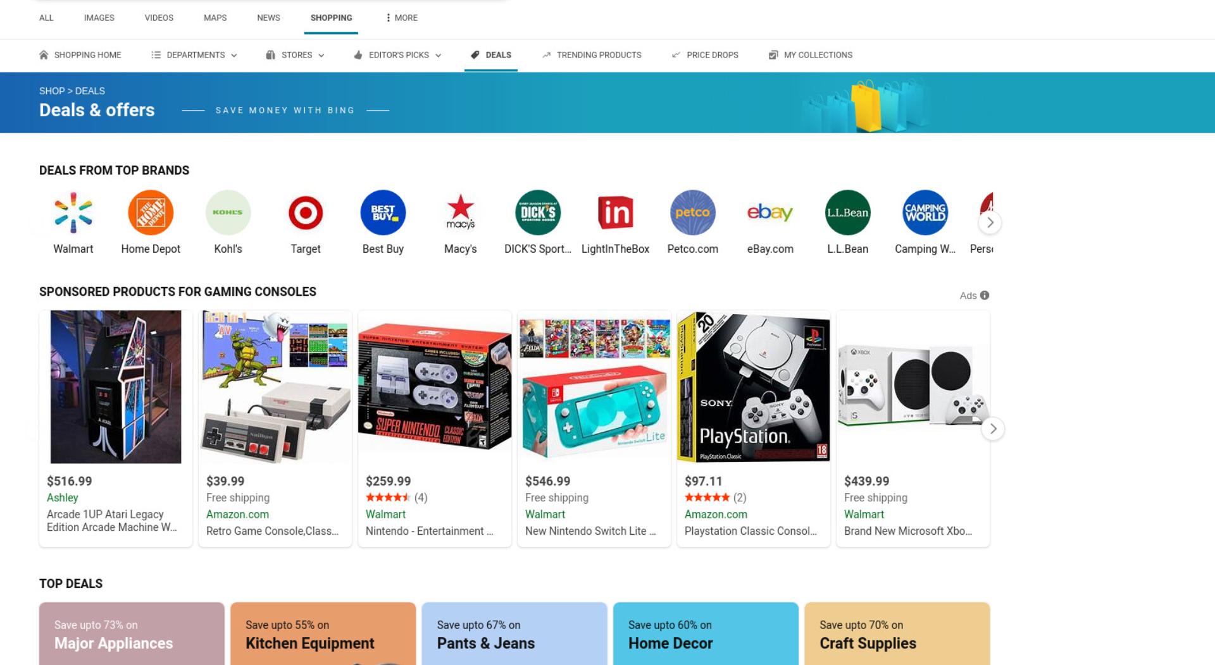Open My Collections page
1215x665 pixels.
(811, 55)
